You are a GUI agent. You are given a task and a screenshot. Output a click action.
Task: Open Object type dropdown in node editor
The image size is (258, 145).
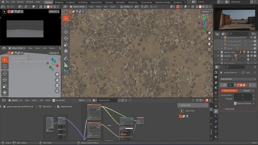15,100
